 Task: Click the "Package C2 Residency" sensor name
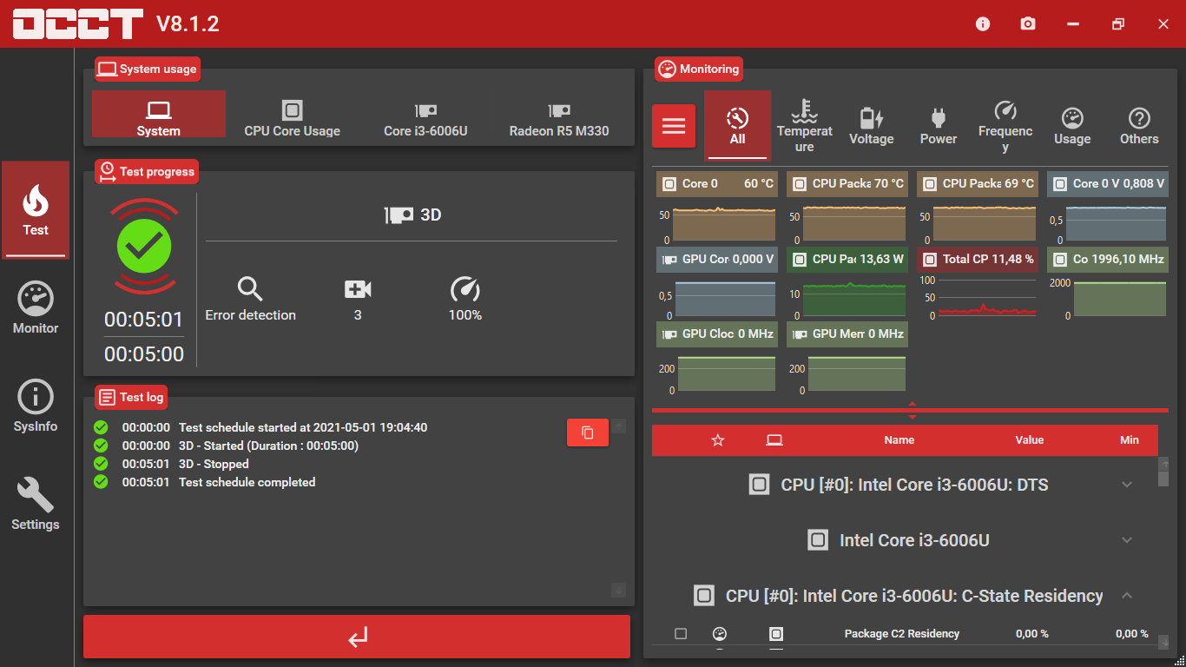(902, 634)
